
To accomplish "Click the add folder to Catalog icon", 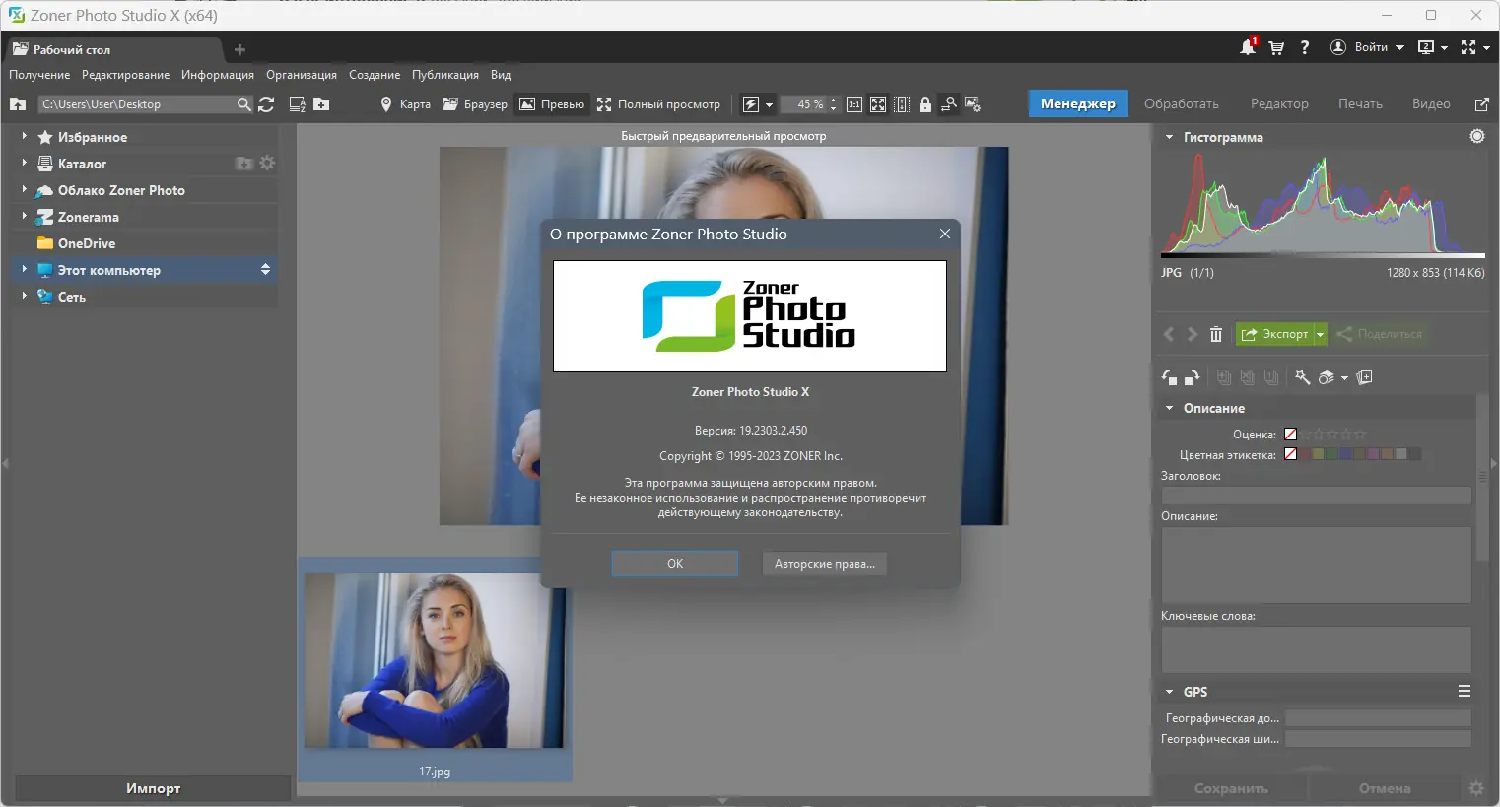I will point(244,164).
